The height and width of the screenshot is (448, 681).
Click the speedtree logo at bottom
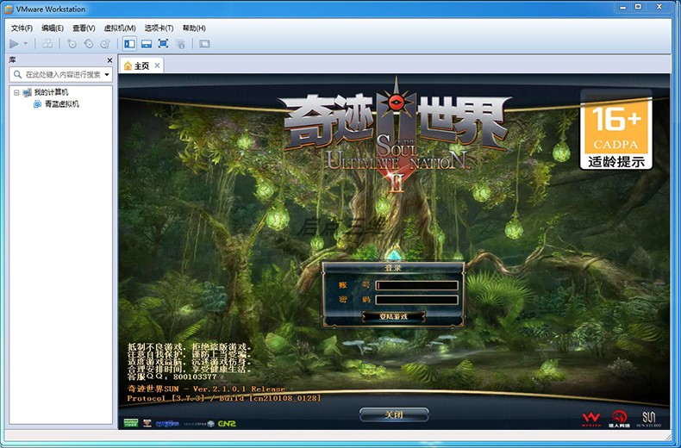point(198,423)
